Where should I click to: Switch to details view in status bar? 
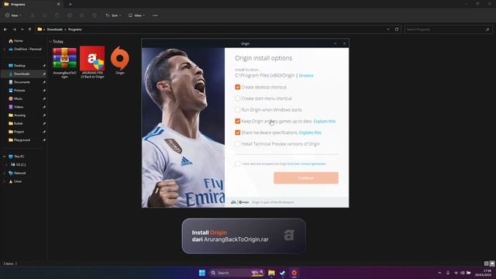[x=486, y=263]
